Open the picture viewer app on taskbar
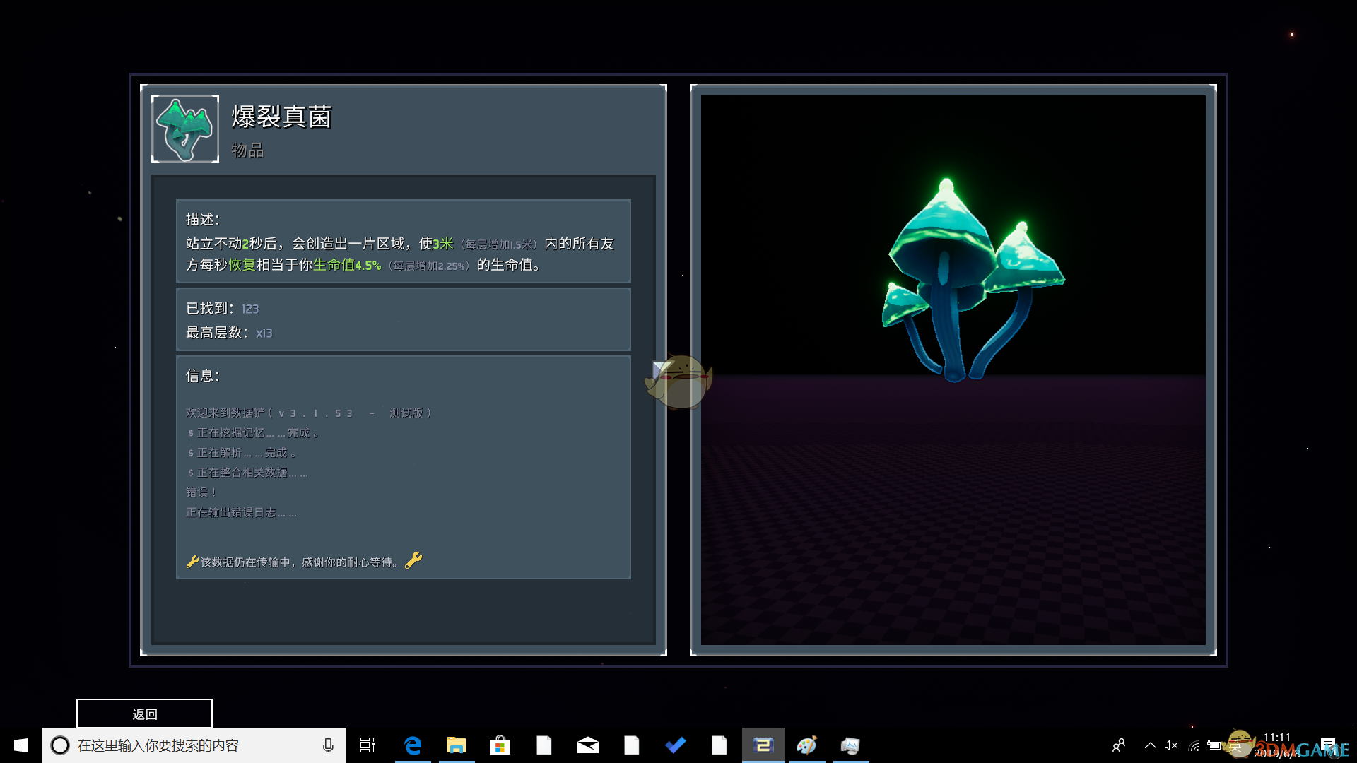Viewport: 1357px width, 763px height. (851, 745)
